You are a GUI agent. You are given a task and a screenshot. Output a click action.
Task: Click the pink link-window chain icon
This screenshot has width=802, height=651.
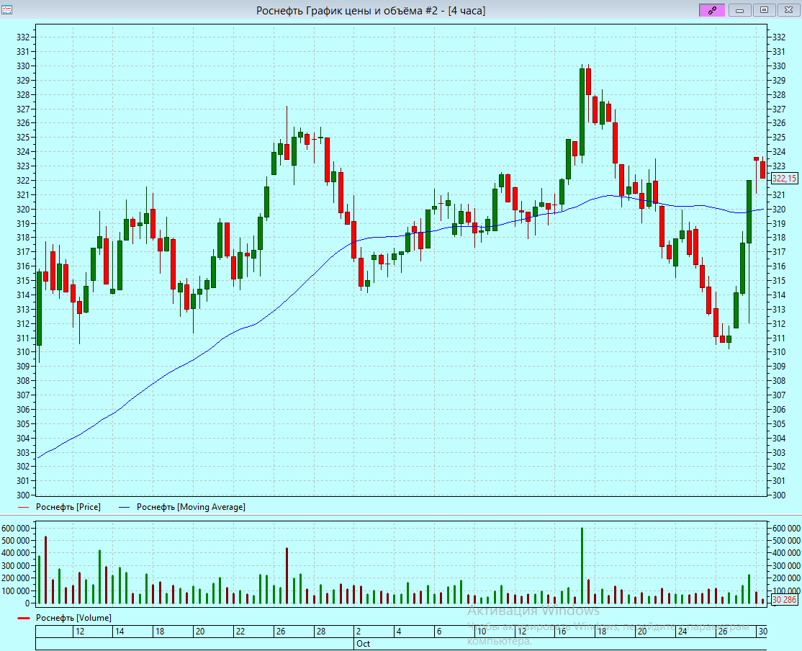coord(711,10)
